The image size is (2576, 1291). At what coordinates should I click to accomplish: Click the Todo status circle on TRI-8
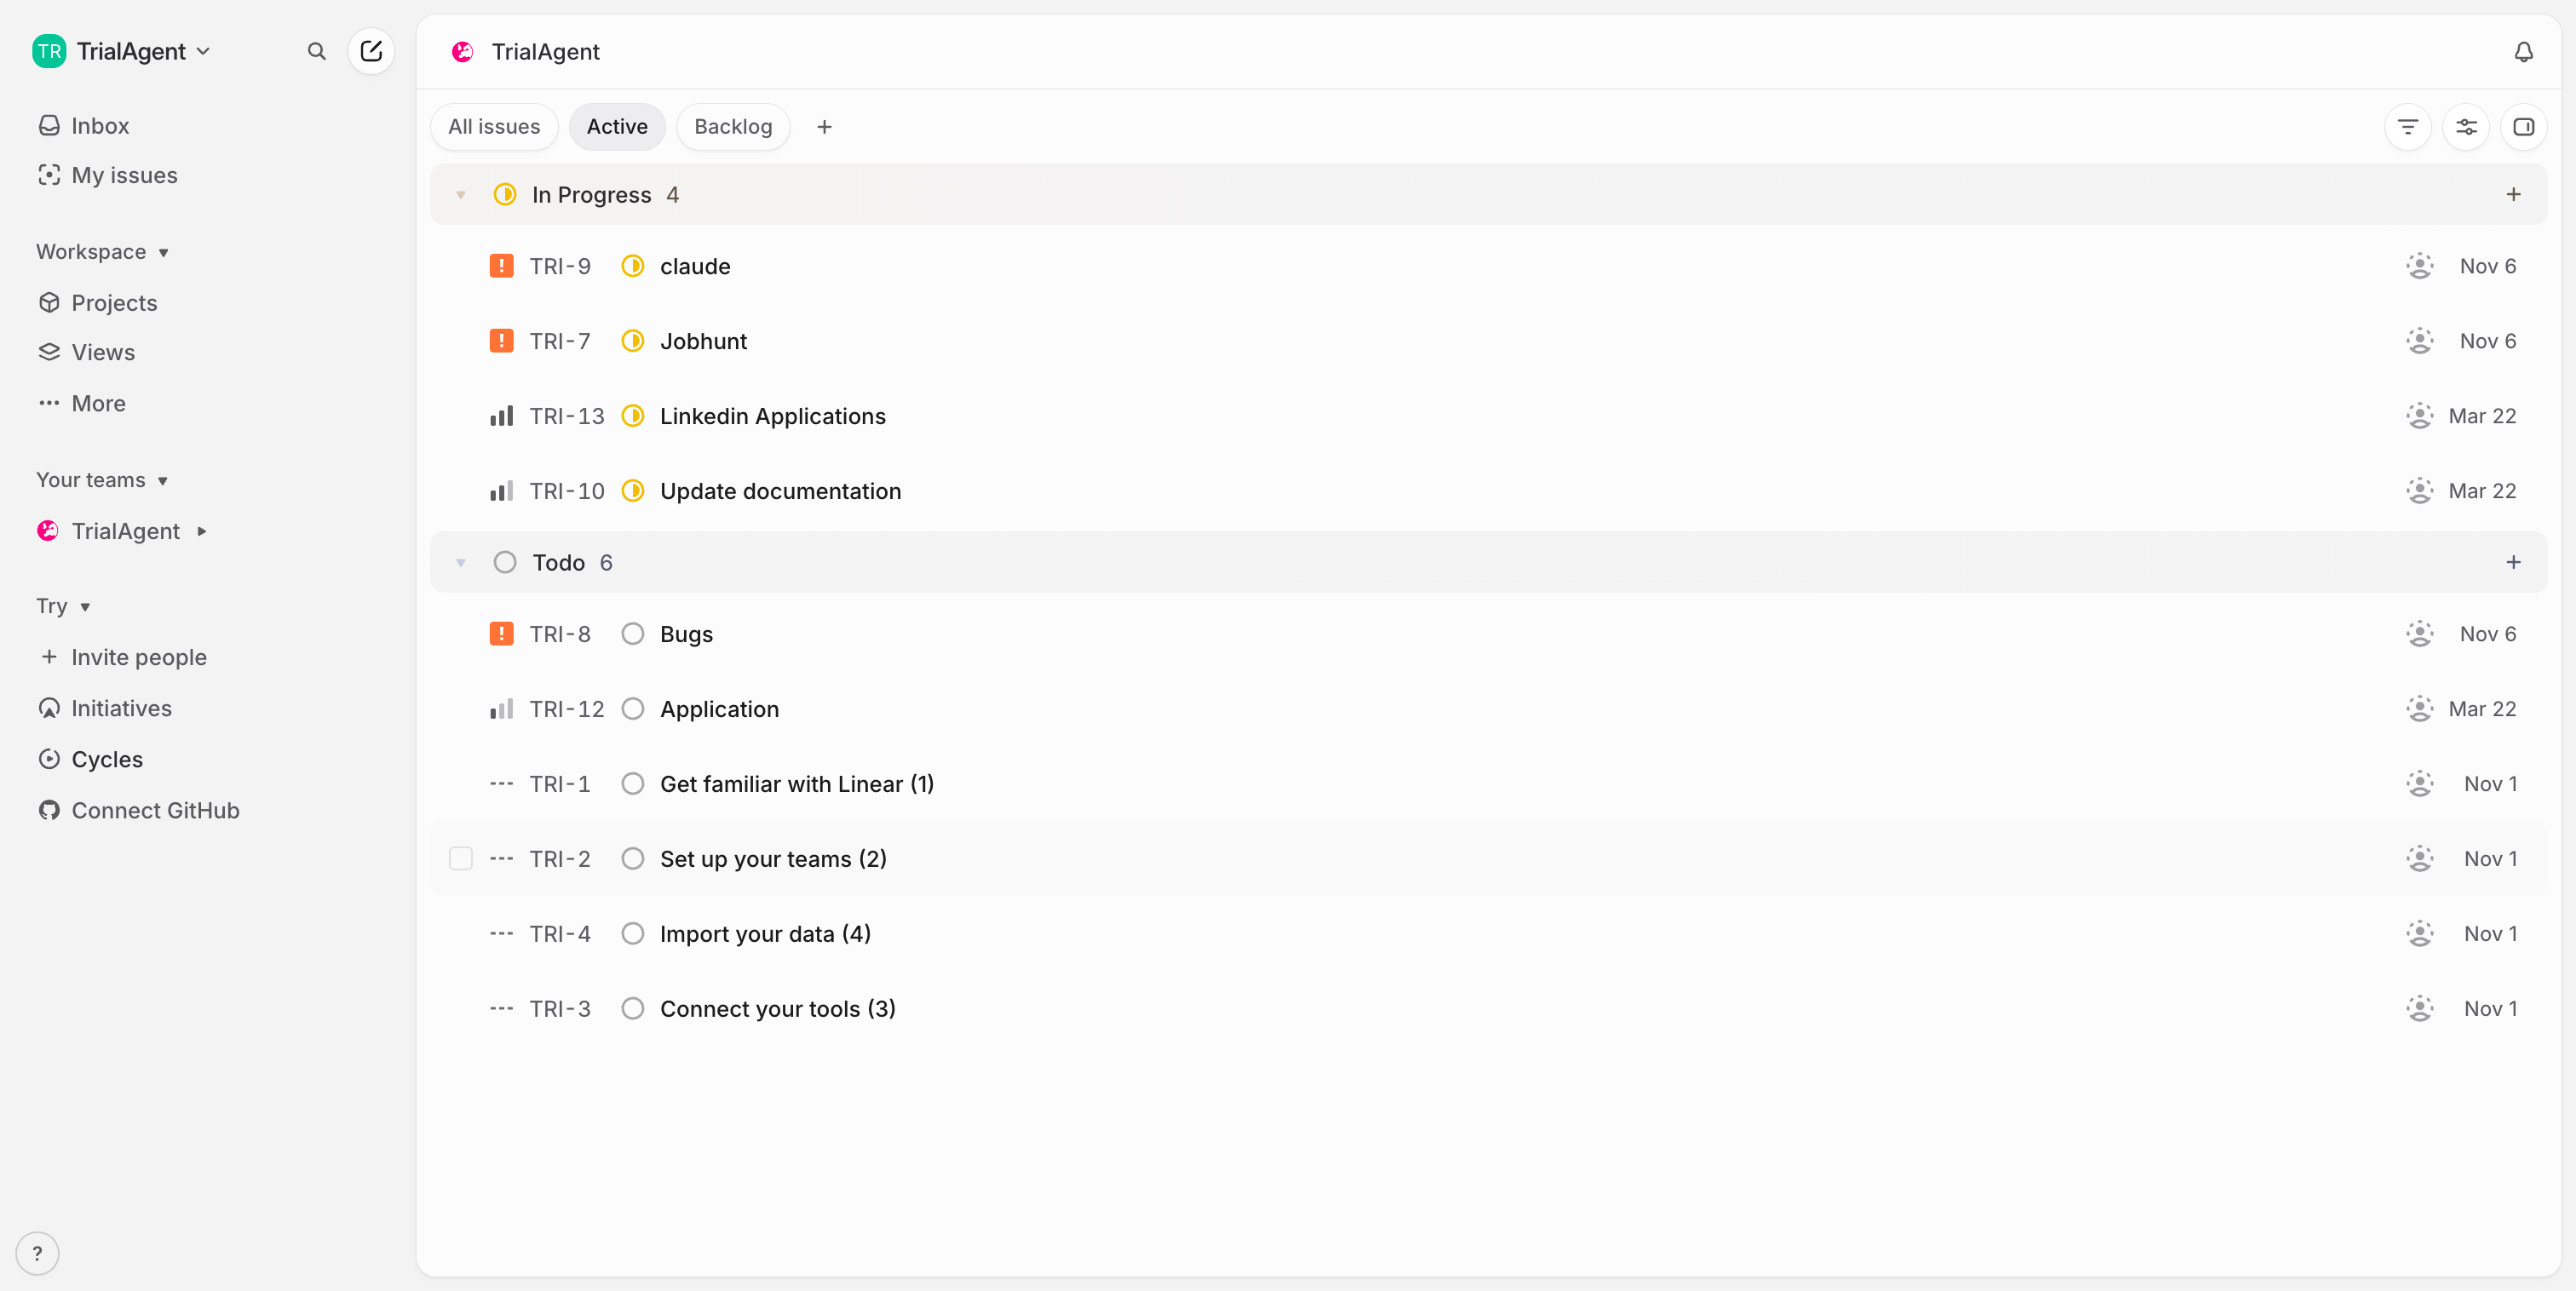coord(632,634)
